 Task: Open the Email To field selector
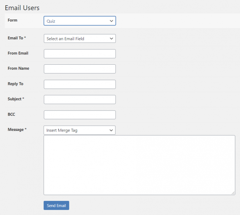click(x=80, y=38)
